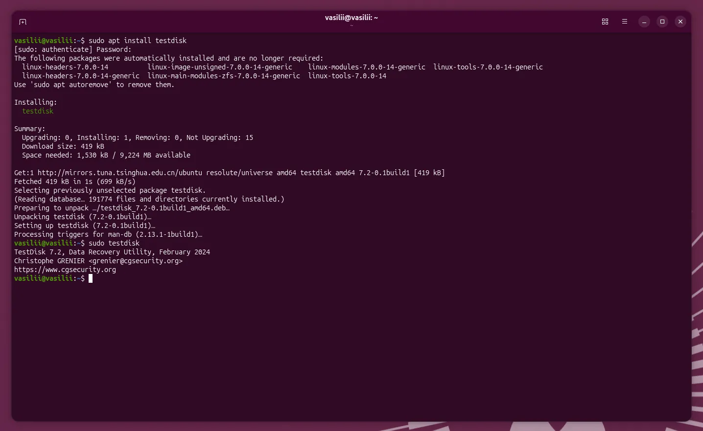Click the mirrors.tuna.tsinghua.edu.cn URL
The height and width of the screenshot is (431, 703).
pos(120,173)
